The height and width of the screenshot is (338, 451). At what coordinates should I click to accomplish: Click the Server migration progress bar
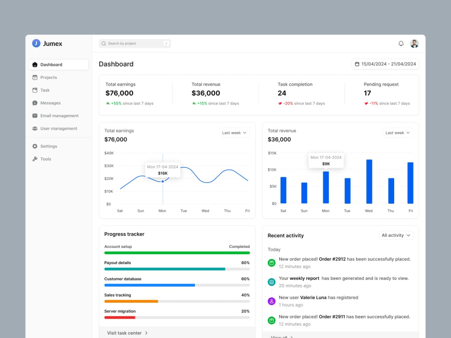(177, 318)
